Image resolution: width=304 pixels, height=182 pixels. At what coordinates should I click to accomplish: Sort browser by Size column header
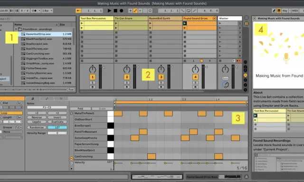[65, 25]
